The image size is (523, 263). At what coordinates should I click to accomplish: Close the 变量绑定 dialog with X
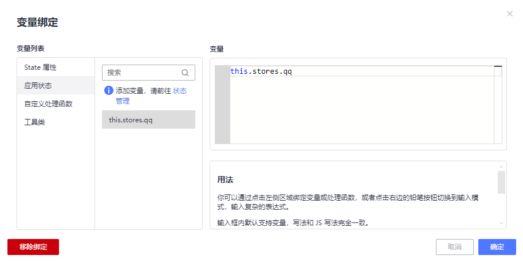tap(510, 14)
